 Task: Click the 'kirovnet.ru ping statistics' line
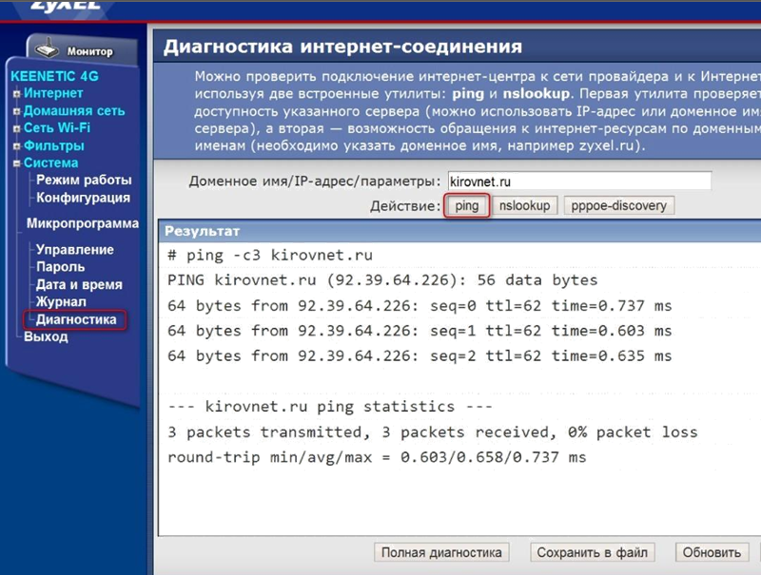point(329,407)
